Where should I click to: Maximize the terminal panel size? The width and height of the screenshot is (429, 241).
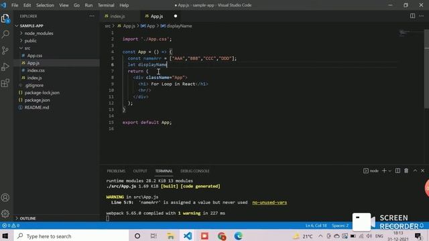pos(415,171)
